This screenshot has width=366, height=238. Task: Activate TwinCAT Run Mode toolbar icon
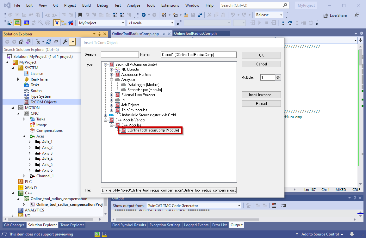coord(17,23)
